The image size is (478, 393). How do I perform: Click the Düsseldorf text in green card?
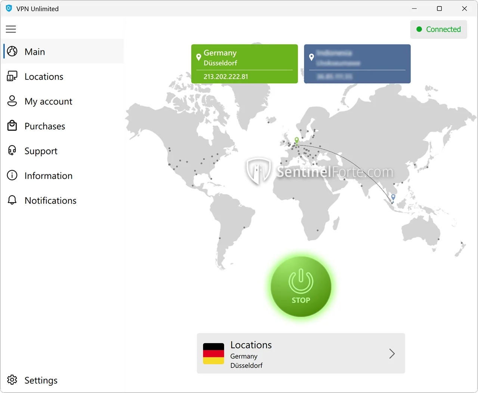tap(220, 63)
